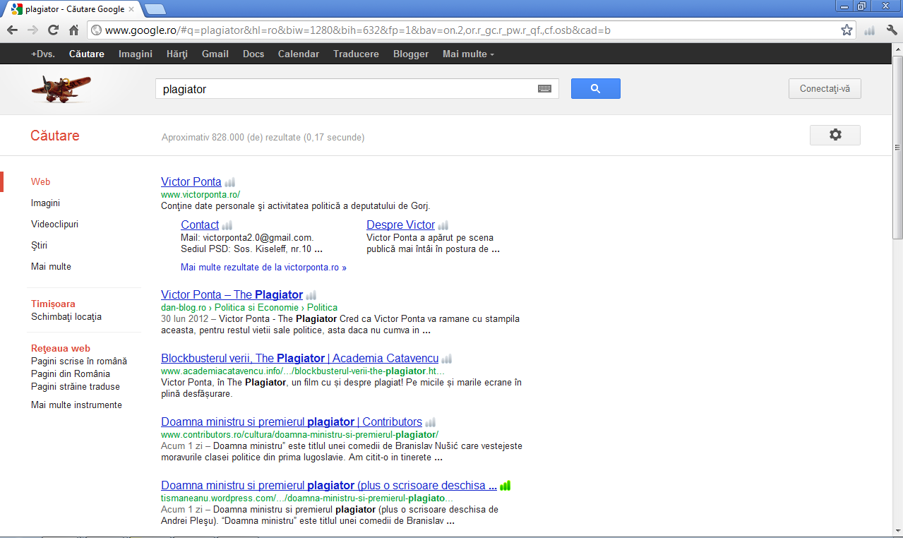Select Căutare in the Google bar
The width and height of the screenshot is (903, 538).
(x=87, y=54)
